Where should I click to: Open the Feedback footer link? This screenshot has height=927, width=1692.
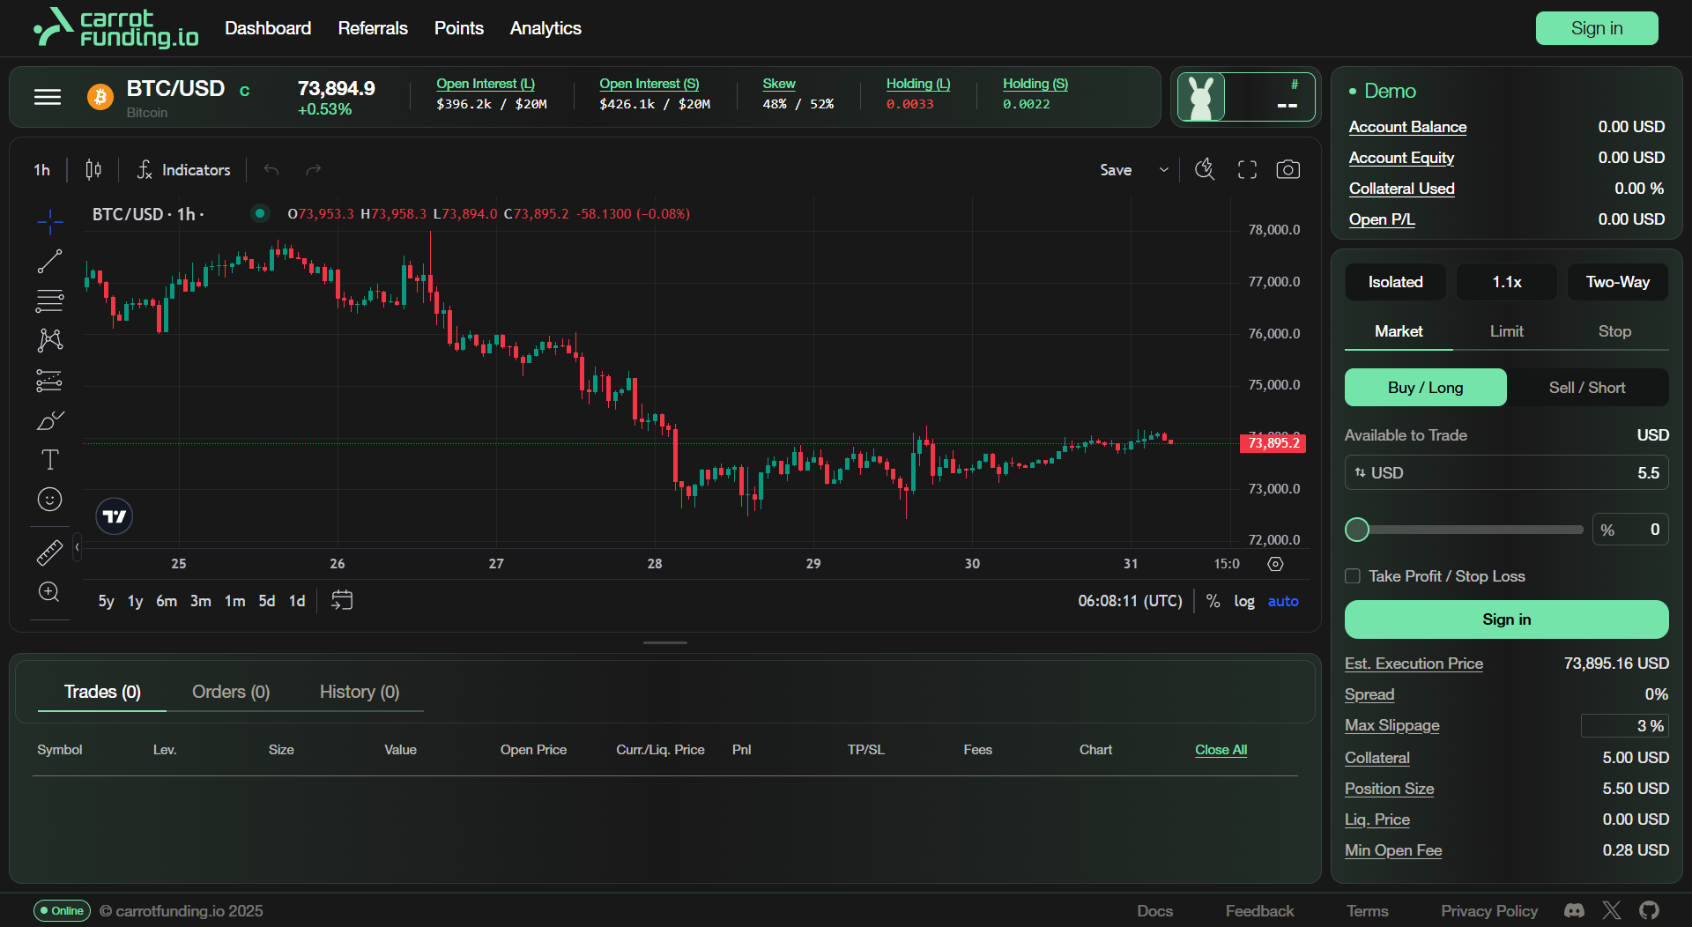pyautogui.click(x=1260, y=911)
